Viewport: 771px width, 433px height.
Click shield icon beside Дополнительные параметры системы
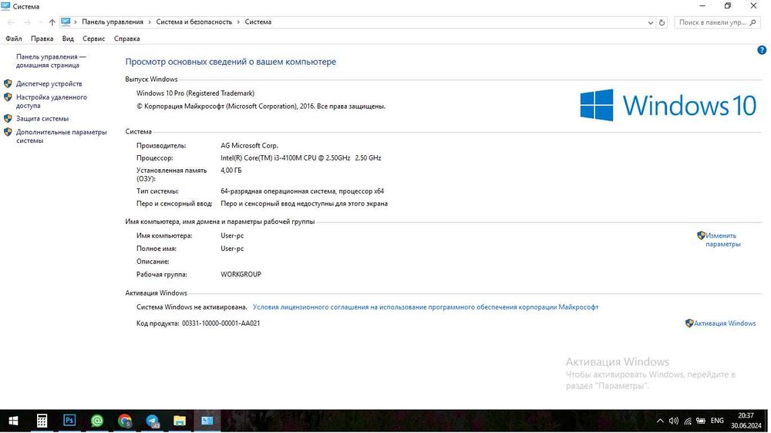(8, 132)
